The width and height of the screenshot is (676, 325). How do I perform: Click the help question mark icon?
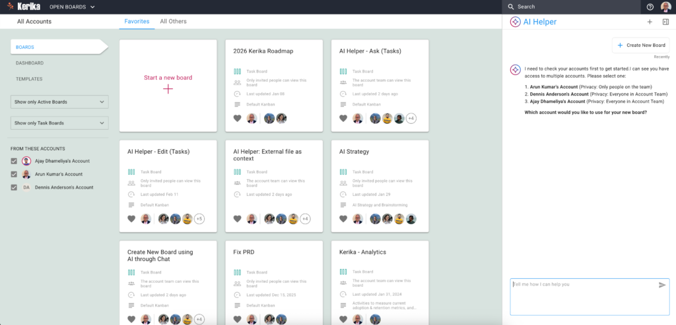[650, 7]
